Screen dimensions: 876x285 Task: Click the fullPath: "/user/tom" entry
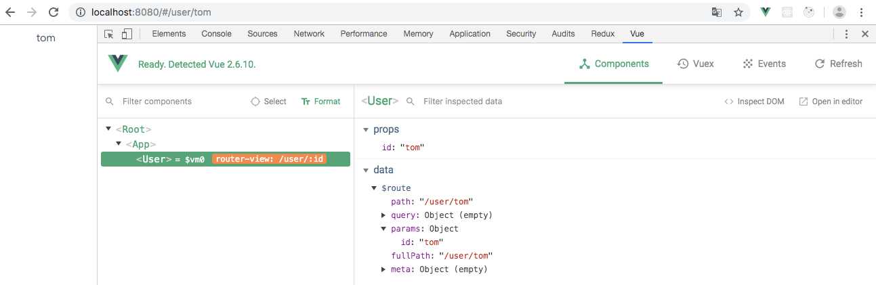click(x=442, y=256)
